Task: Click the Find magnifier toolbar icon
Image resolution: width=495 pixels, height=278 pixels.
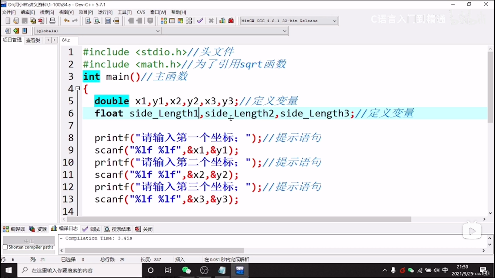Action: [88, 21]
